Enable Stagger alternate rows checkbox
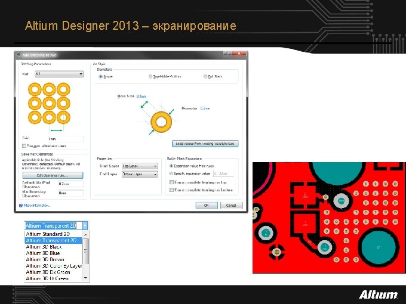This screenshot has height=304, width=406. pyautogui.click(x=24, y=146)
